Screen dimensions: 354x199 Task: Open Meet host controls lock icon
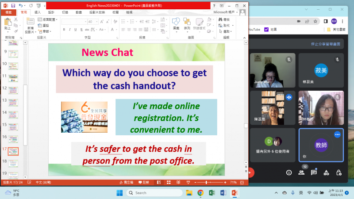(339, 172)
